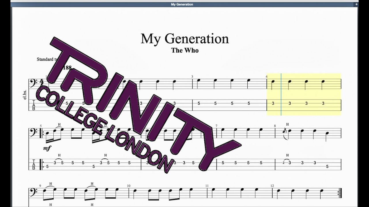This screenshot has height=207, width=369.
Task: Click fret number 2 in bar 8 tablature
Action: click(x=283, y=163)
